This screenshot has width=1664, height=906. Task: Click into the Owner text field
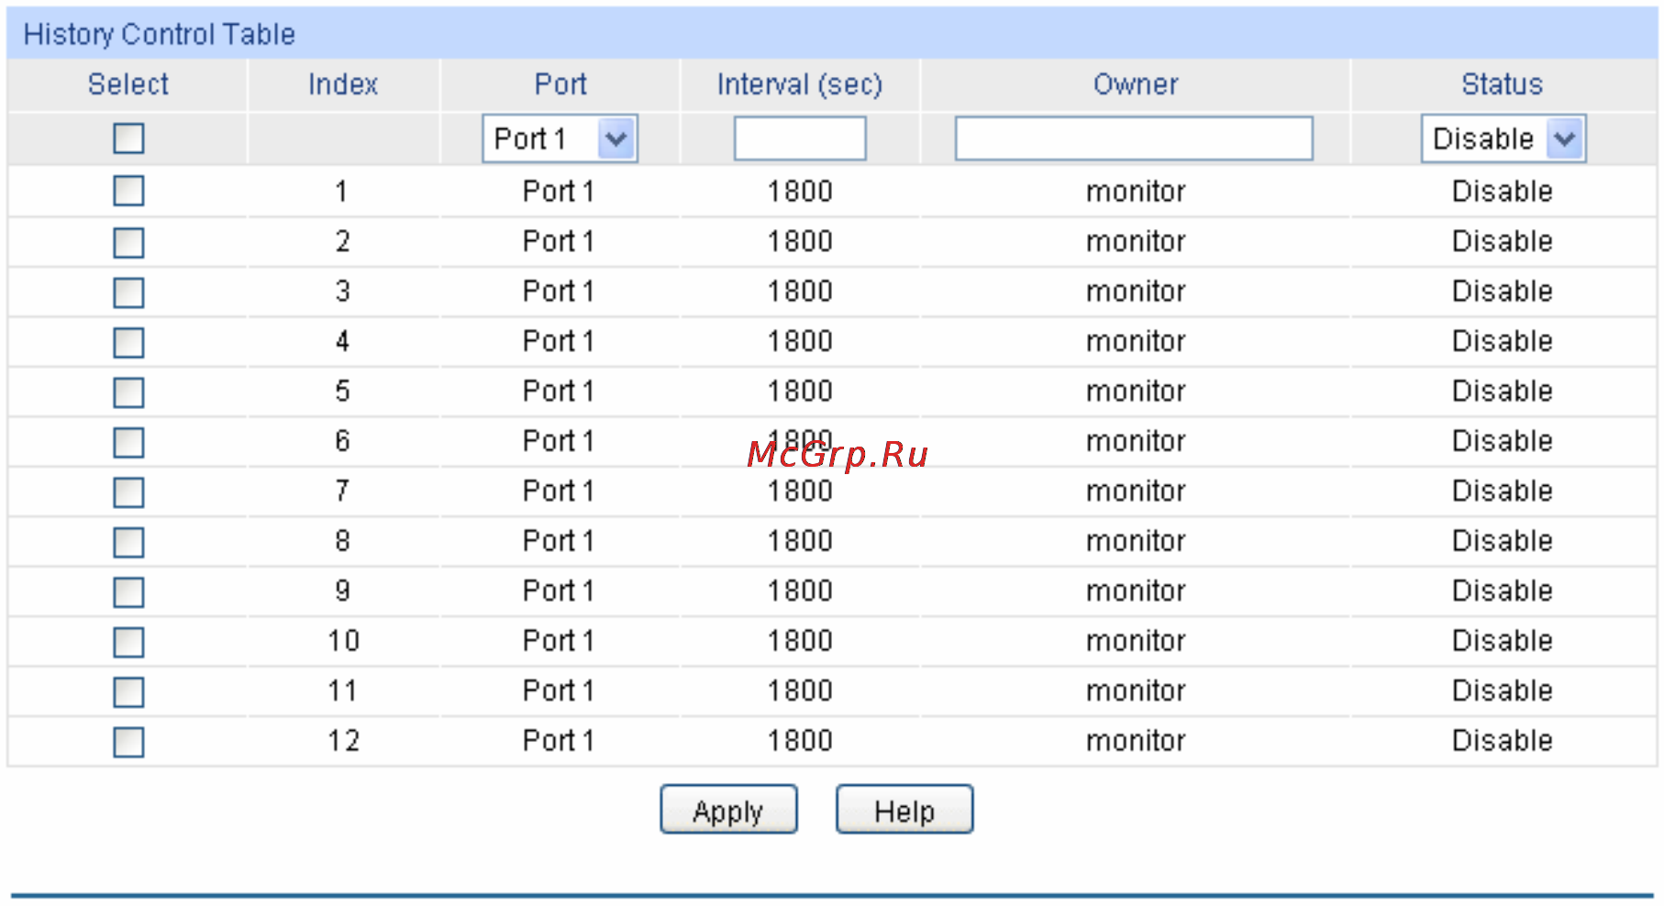(1134, 138)
